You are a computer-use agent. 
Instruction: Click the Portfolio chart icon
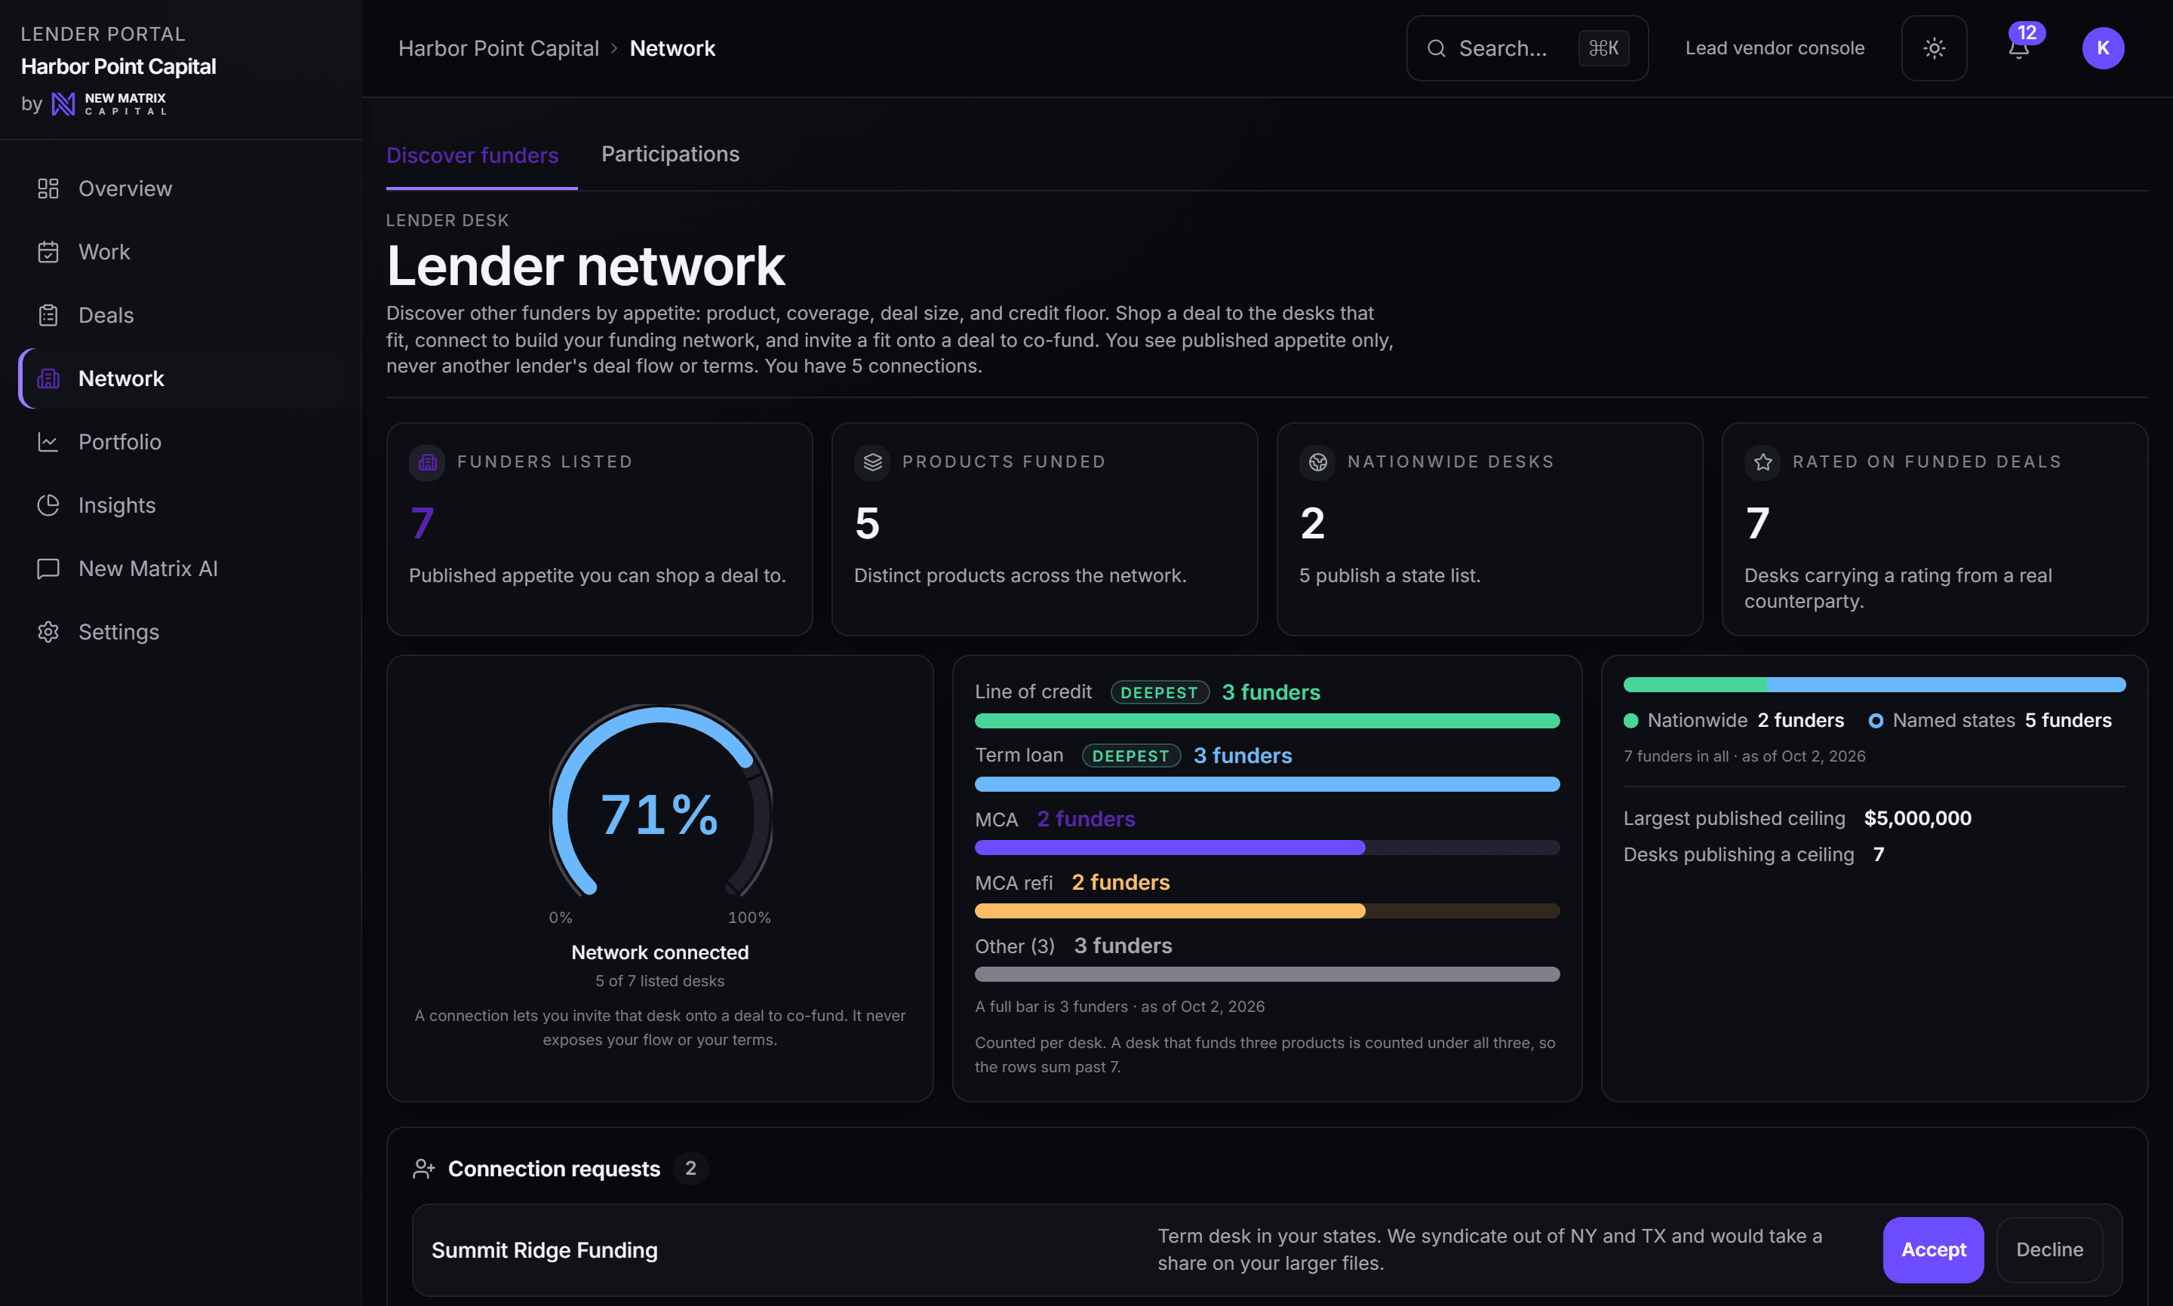point(48,442)
